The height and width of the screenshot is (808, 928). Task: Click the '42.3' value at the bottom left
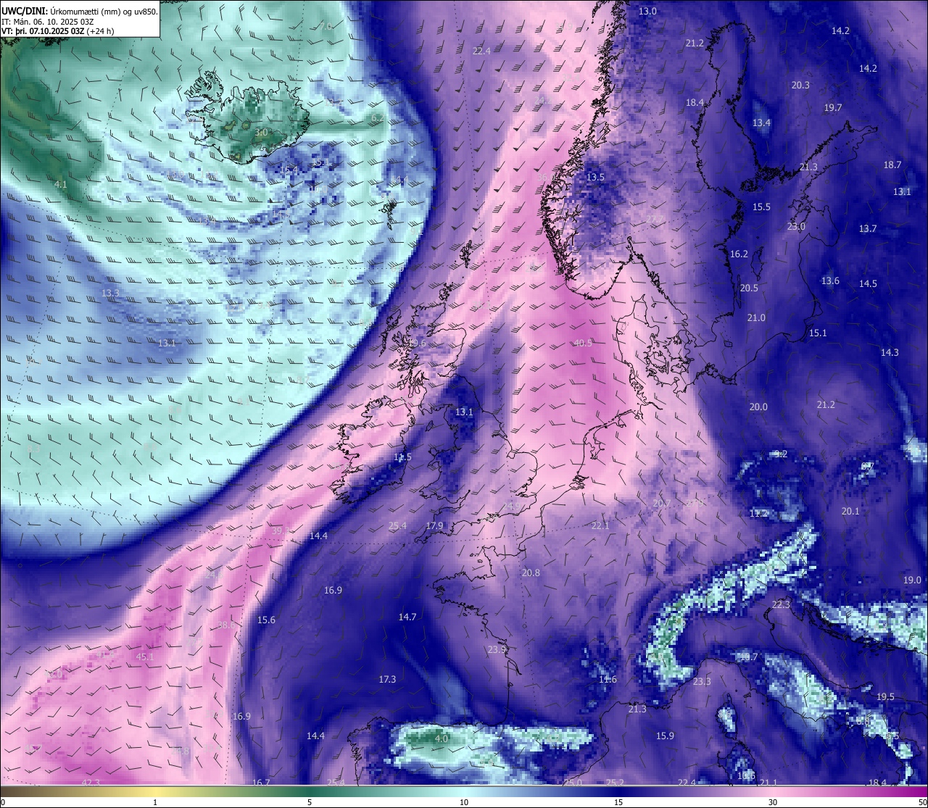[x=91, y=782]
